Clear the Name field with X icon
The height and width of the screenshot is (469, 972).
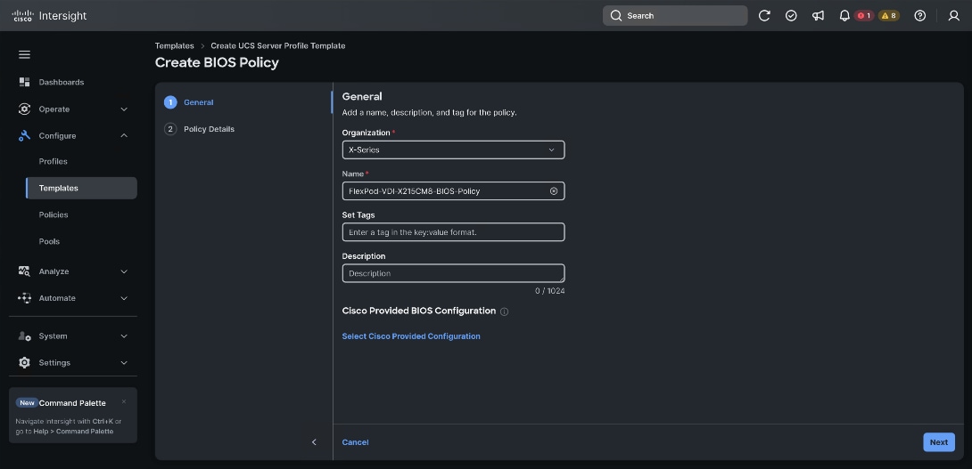554,191
